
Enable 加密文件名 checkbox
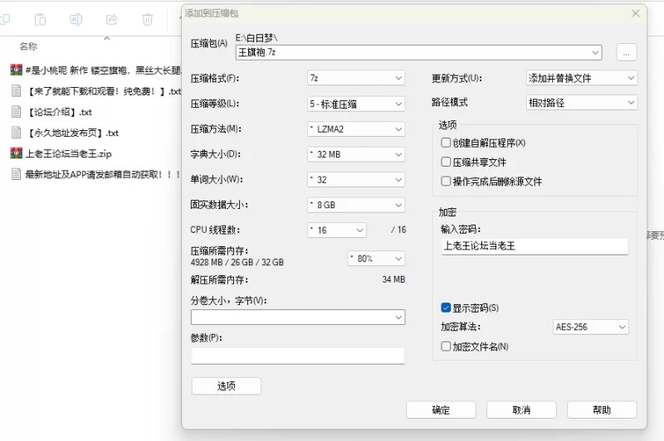pyautogui.click(x=446, y=346)
